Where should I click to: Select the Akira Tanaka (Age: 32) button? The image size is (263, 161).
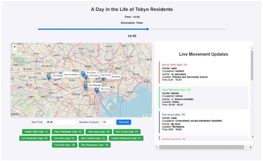93,138
